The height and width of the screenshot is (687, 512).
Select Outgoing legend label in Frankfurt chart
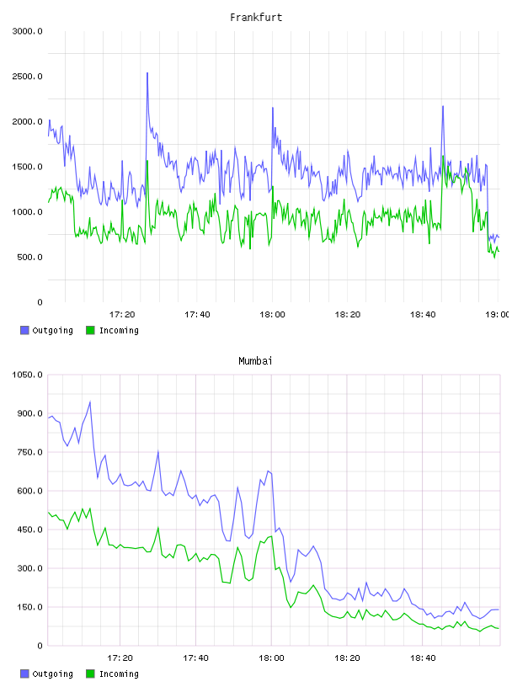52,331
